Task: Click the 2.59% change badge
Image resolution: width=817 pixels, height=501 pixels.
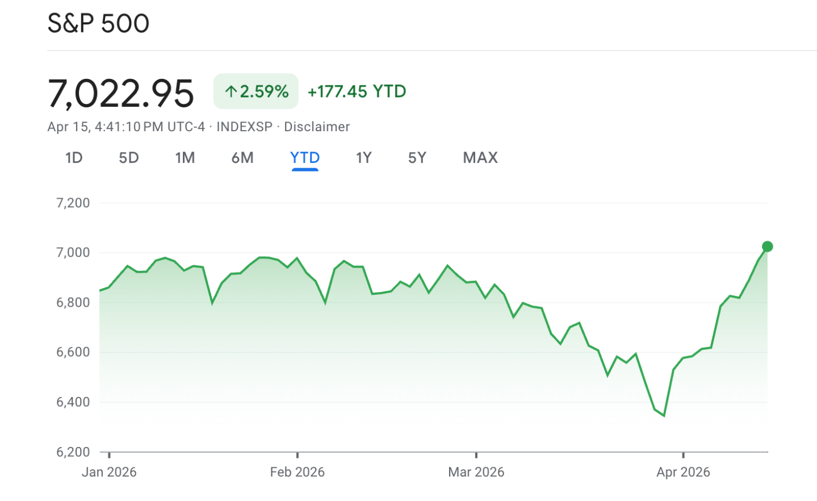Action: pyautogui.click(x=256, y=91)
